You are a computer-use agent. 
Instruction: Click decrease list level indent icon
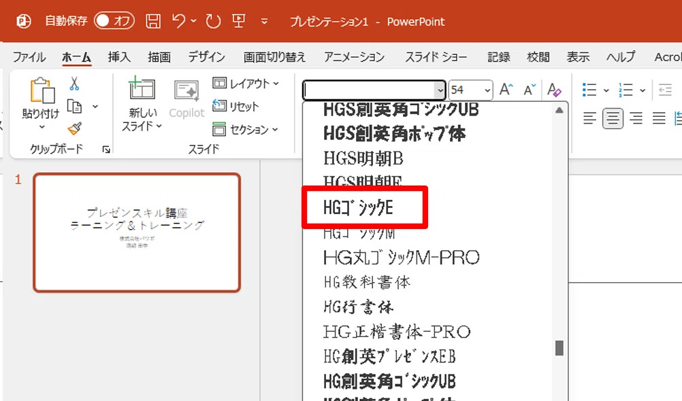click(665, 90)
